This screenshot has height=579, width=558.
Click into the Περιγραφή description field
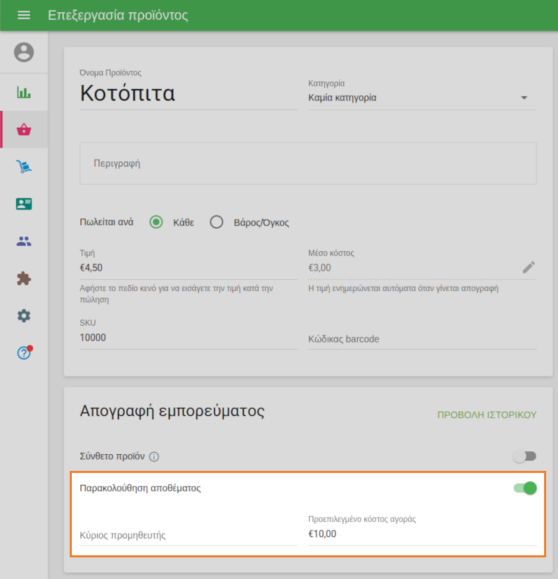308,163
